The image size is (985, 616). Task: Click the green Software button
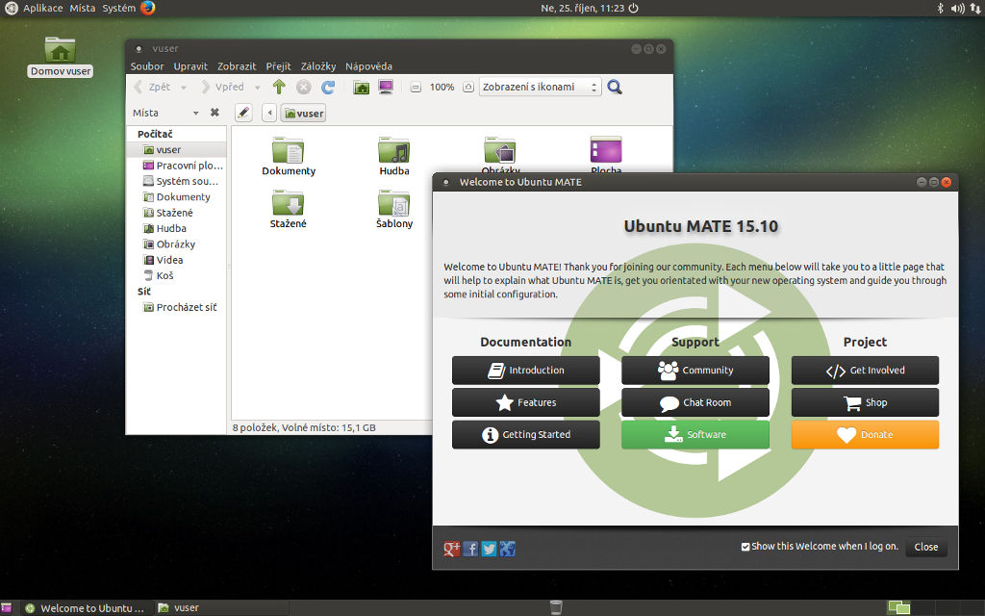695,434
